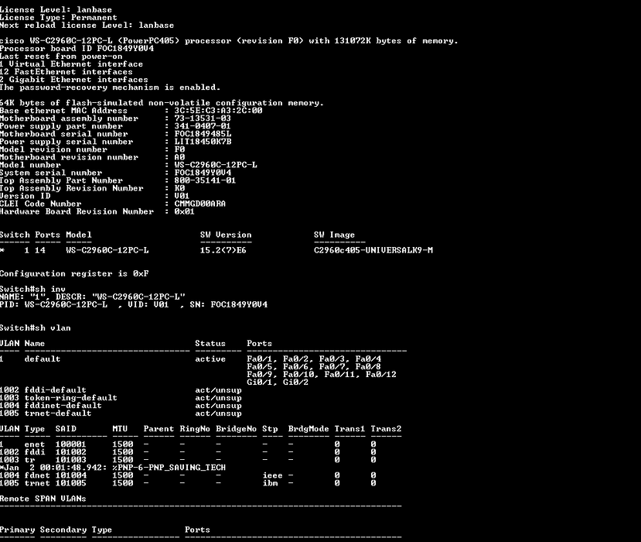This screenshot has height=542, width=641.
Task: Click port list 'Fa0/9, Fa0/10, Fa0/11, Fa0/12'
Action: pyautogui.click(x=322, y=375)
